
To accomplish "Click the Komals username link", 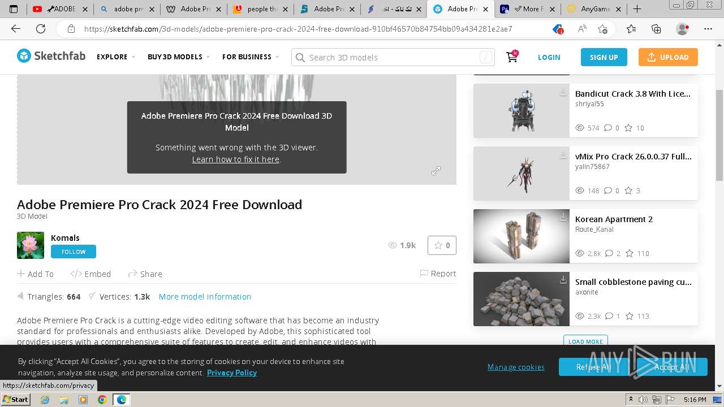I will 65,238.
